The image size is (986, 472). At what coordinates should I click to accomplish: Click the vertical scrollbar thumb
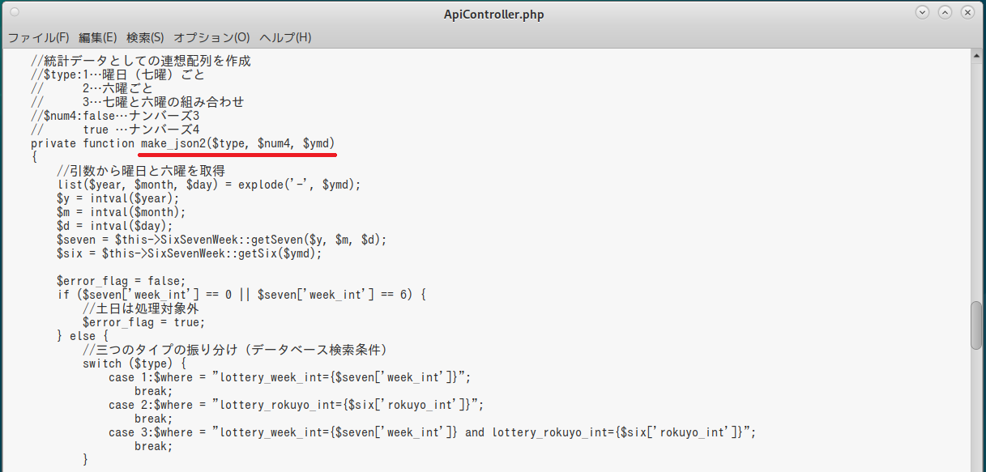coord(977,325)
